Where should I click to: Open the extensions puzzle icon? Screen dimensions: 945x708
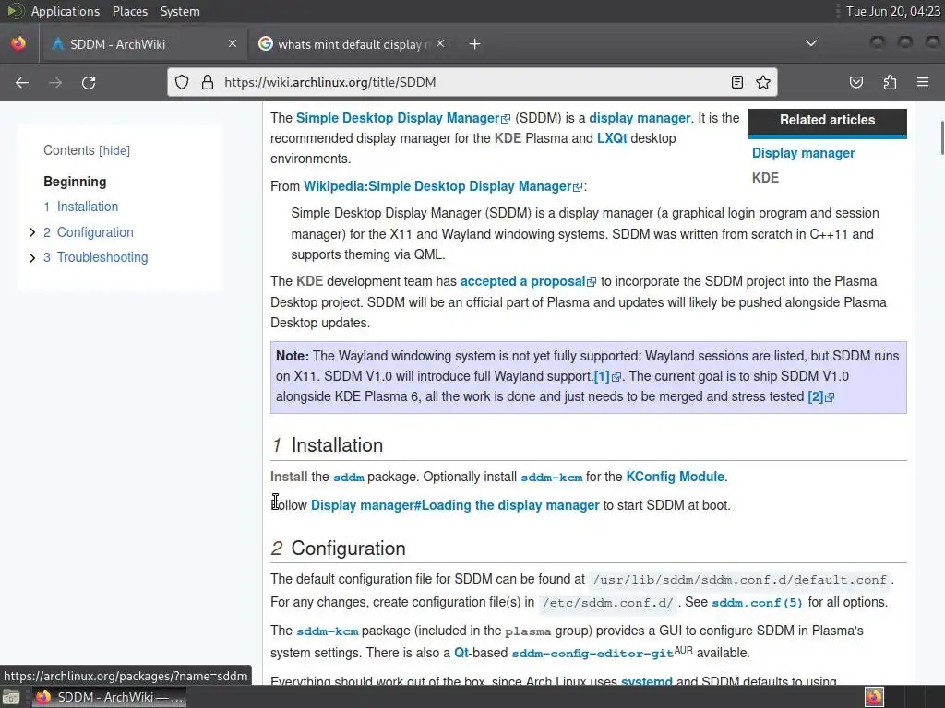(890, 82)
